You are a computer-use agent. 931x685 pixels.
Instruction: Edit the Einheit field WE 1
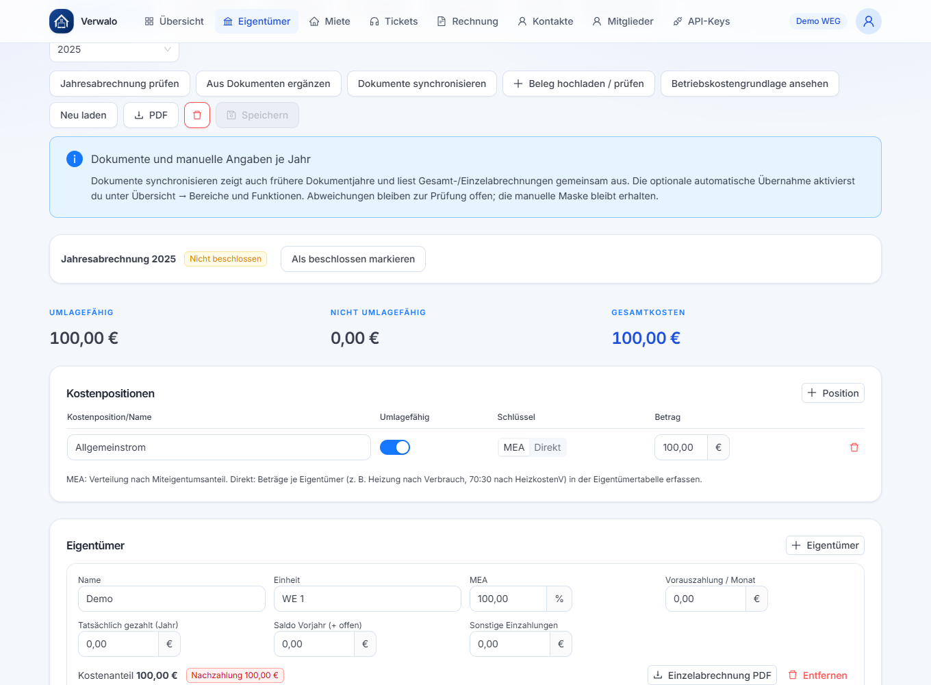(x=368, y=599)
